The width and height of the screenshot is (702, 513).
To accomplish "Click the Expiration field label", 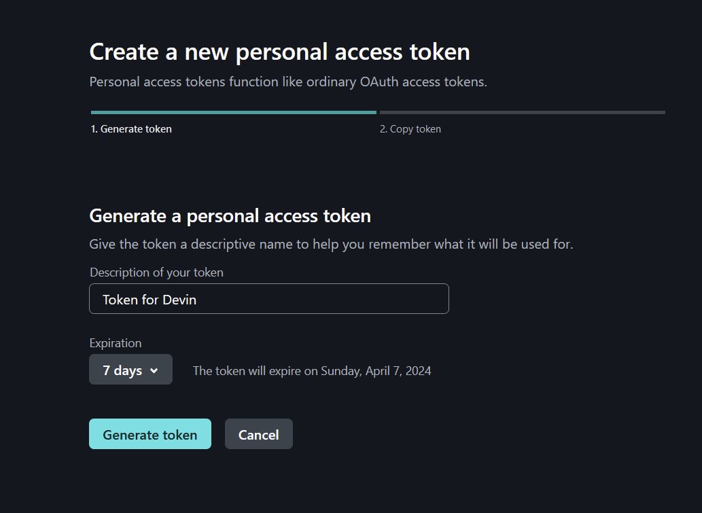I will pos(116,343).
